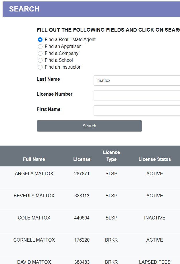Screen dimensions: 180x264
Task: Click the License column header
Action: (x=82, y=159)
